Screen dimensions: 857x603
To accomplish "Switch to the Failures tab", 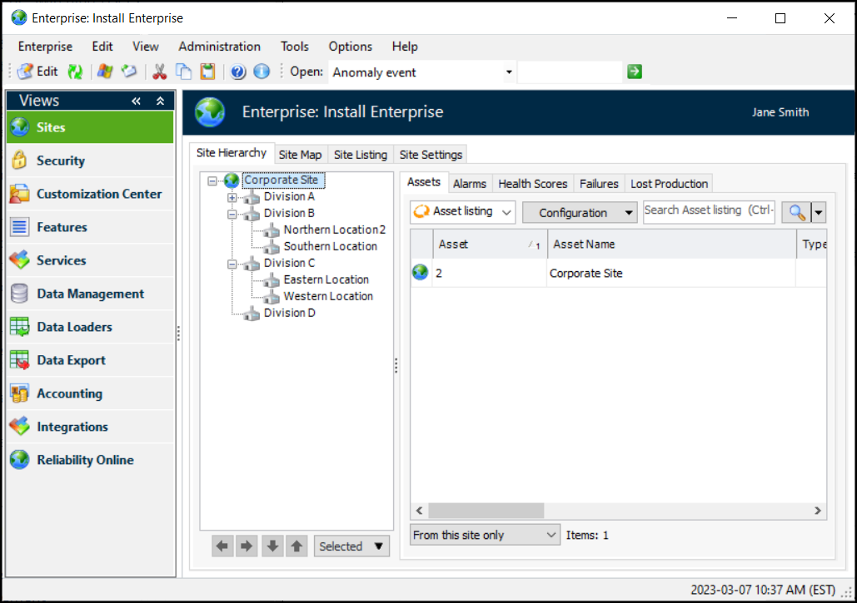I will click(x=599, y=184).
